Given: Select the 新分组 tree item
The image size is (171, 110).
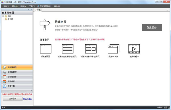Looking at the screenshot, I should (x=10, y=19).
